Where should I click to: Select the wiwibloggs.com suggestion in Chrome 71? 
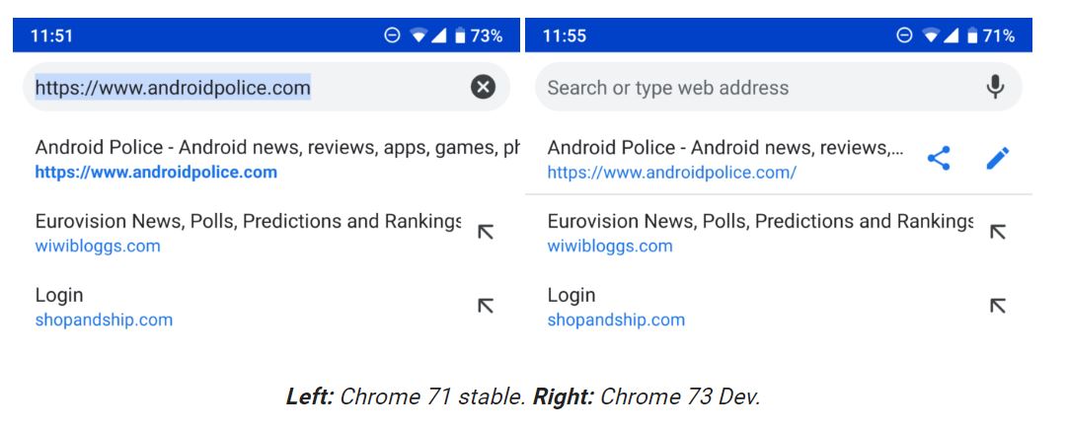[98, 246]
